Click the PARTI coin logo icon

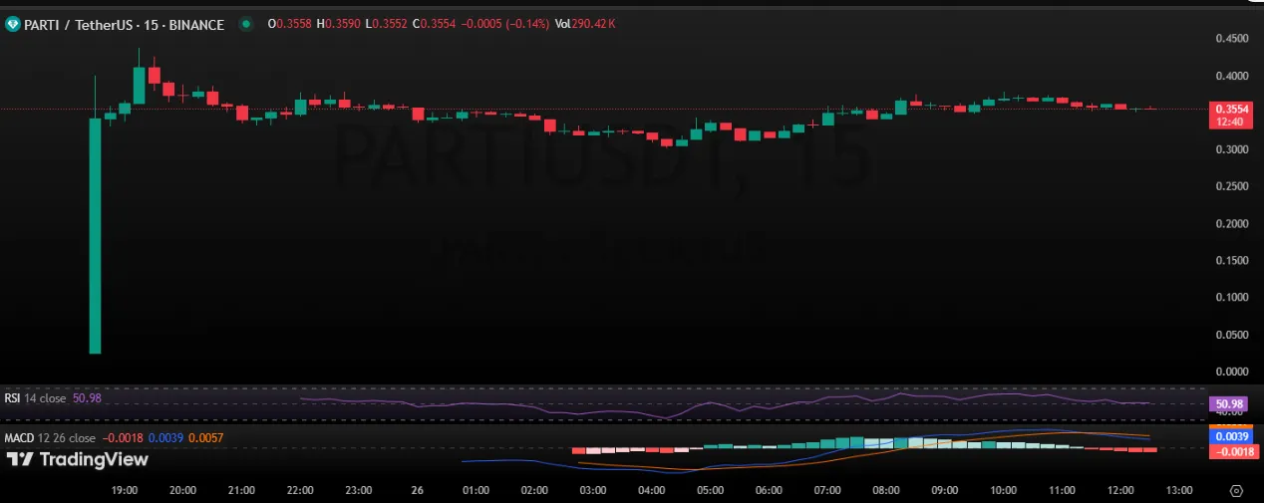point(13,24)
